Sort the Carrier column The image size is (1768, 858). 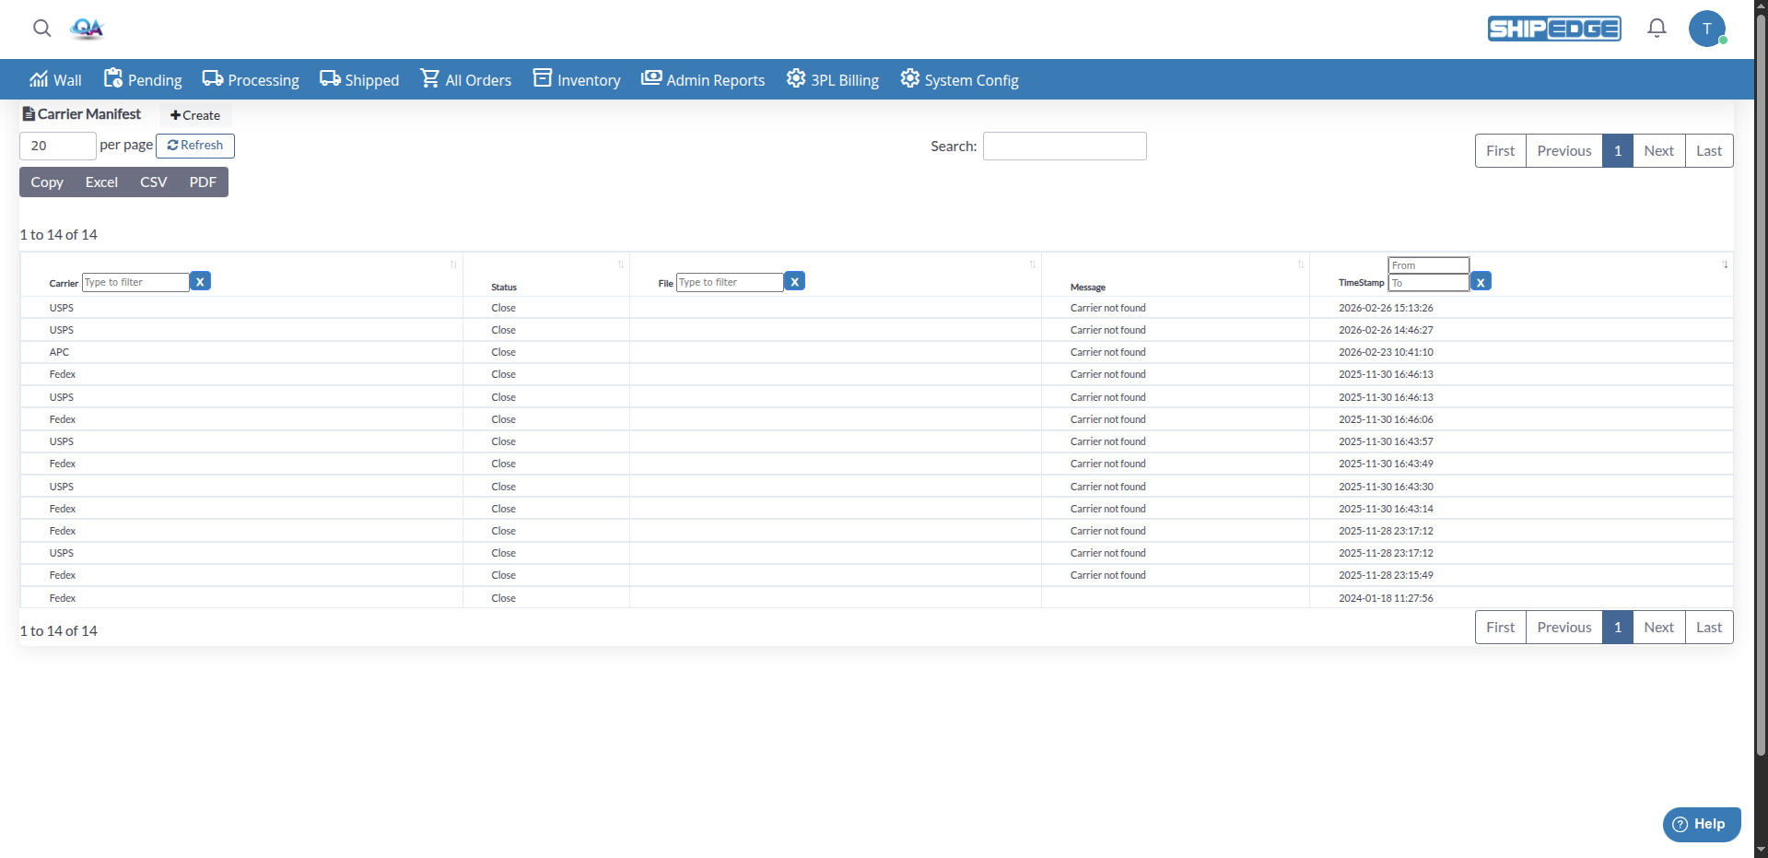453,264
